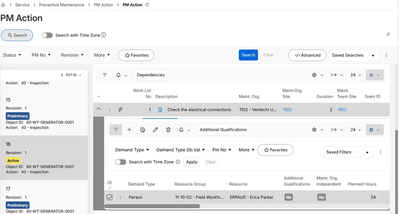The width and height of the screenshot is (399, 214).
Task: Open Saved Searches dropdown
Action: pyautogui.click(x=354, y=55)
